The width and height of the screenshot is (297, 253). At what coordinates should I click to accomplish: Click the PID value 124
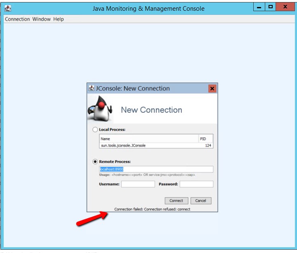208,146
